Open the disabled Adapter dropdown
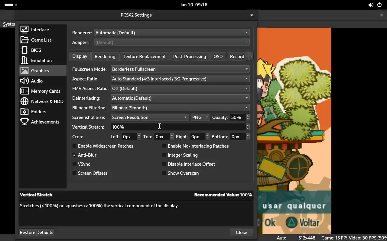 click(172, 42)
